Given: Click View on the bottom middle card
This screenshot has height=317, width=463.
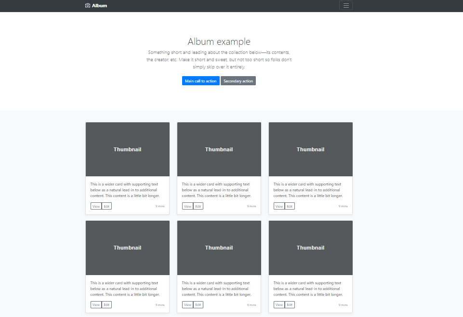Looking at the screenshot, I should coord(187,304).
